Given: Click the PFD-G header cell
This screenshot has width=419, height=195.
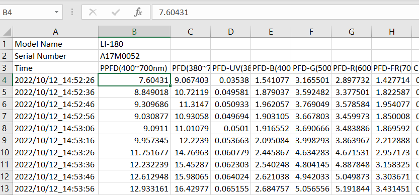Looking at the screenshot, I should click(x=311, y=68).
